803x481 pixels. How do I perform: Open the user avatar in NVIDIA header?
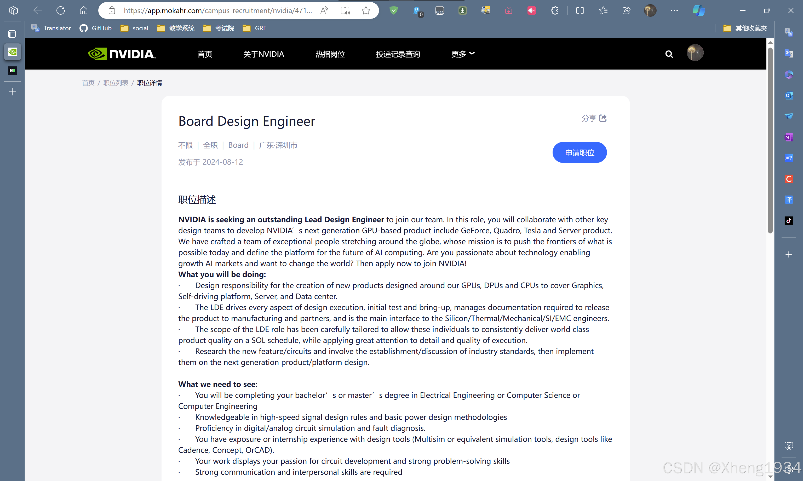tap(695, 53)
